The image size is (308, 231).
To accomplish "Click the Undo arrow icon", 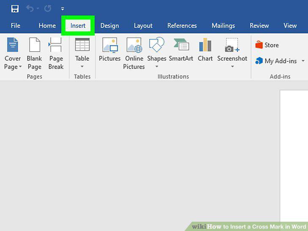I will pyautogui.click(x=30, y=8).
